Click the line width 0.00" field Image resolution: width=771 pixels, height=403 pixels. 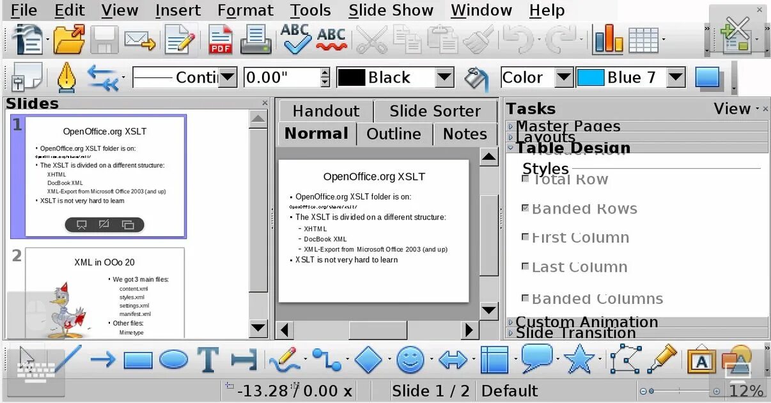(281, 78)
